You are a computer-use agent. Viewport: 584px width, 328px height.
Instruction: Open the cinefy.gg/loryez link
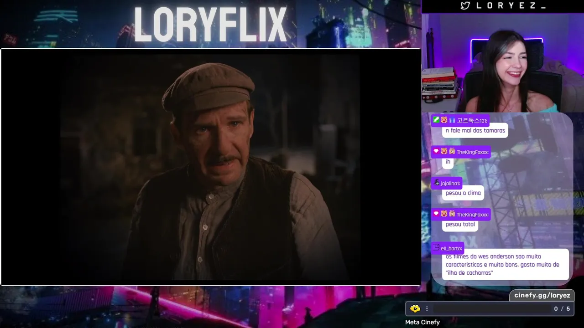542,295
